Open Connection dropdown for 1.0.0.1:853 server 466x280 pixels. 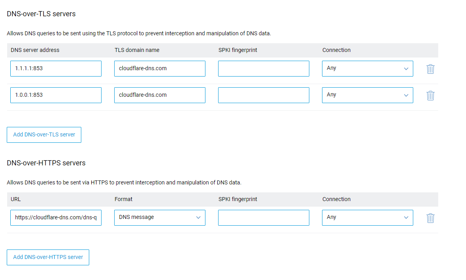click(x=367, y=95)
